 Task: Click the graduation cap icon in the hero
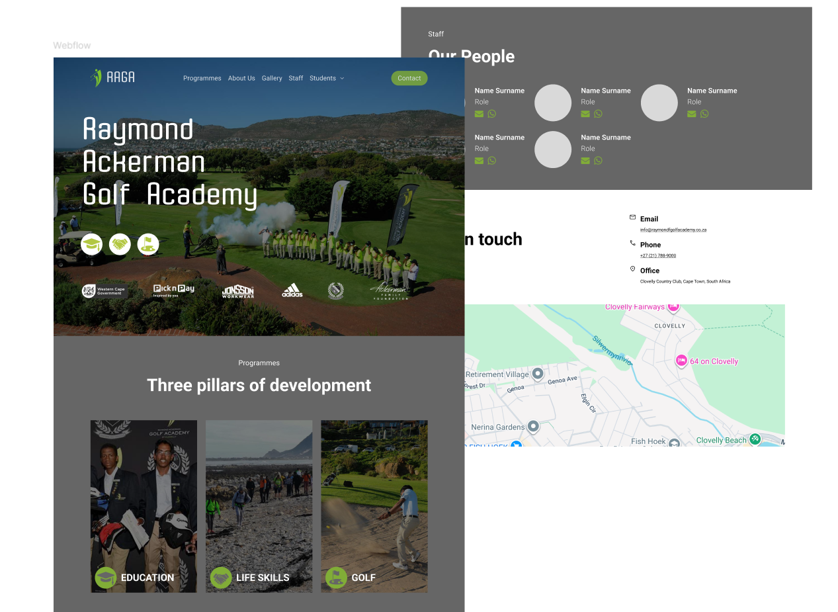[x=92, y=244]
